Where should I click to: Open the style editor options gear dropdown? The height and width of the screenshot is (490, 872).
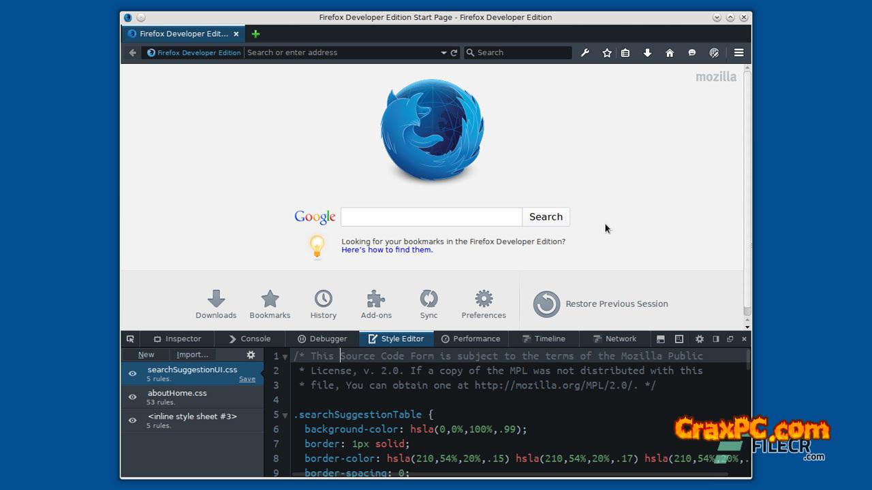tap(251, 355)
